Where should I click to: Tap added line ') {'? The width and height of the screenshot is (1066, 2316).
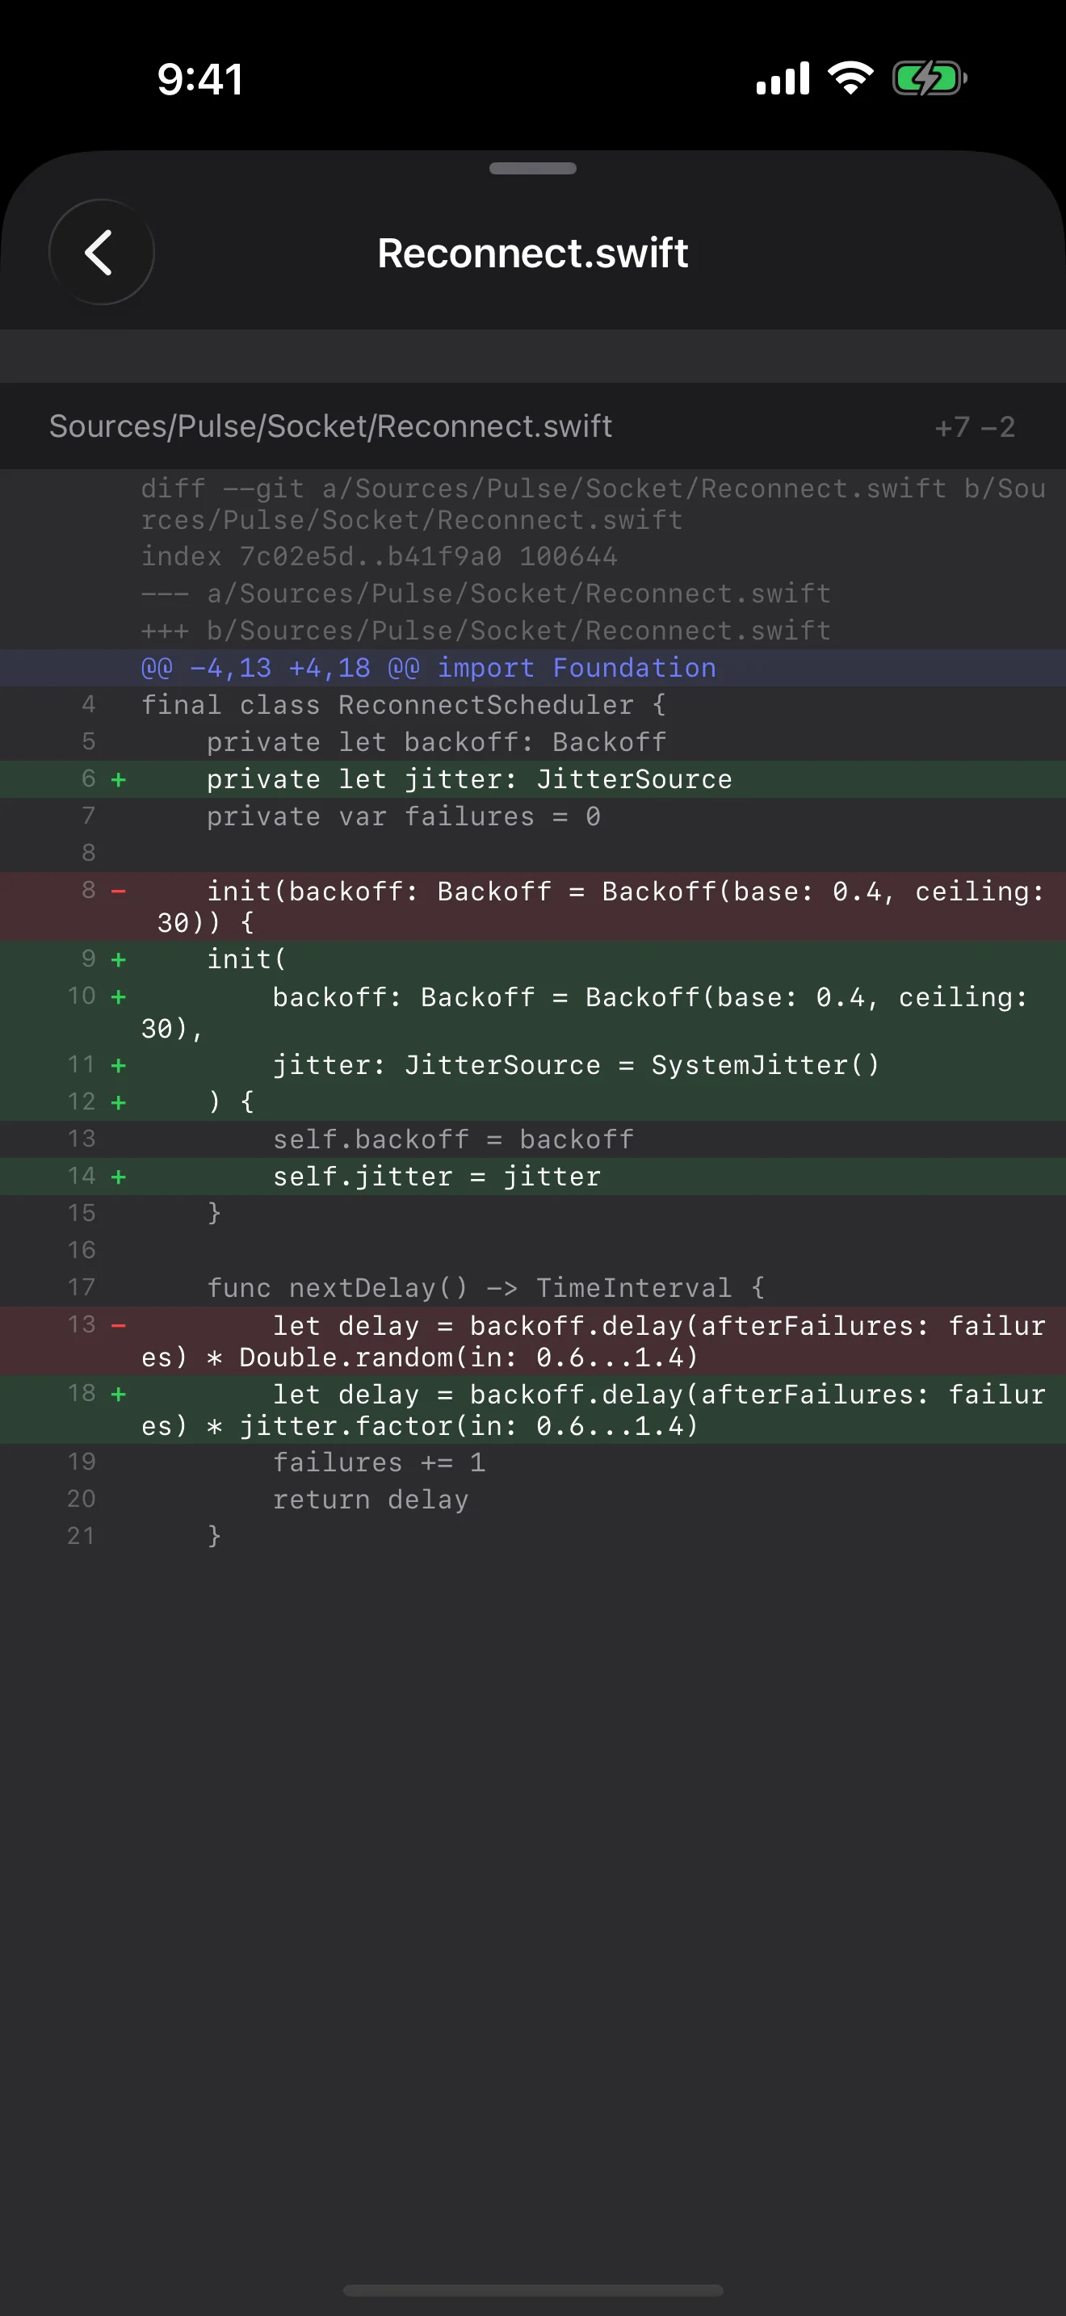pyautogui.click(x=533, y=1101)
